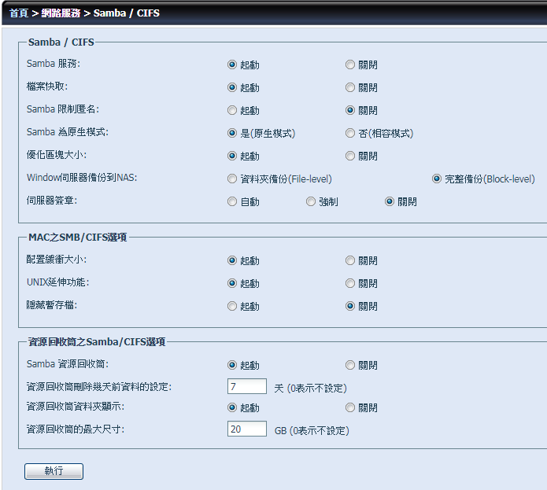The height and width of the screenshot is (490, 547).
Task: Disable 檔案快取 with 關閉
Action: click(350, 87)
